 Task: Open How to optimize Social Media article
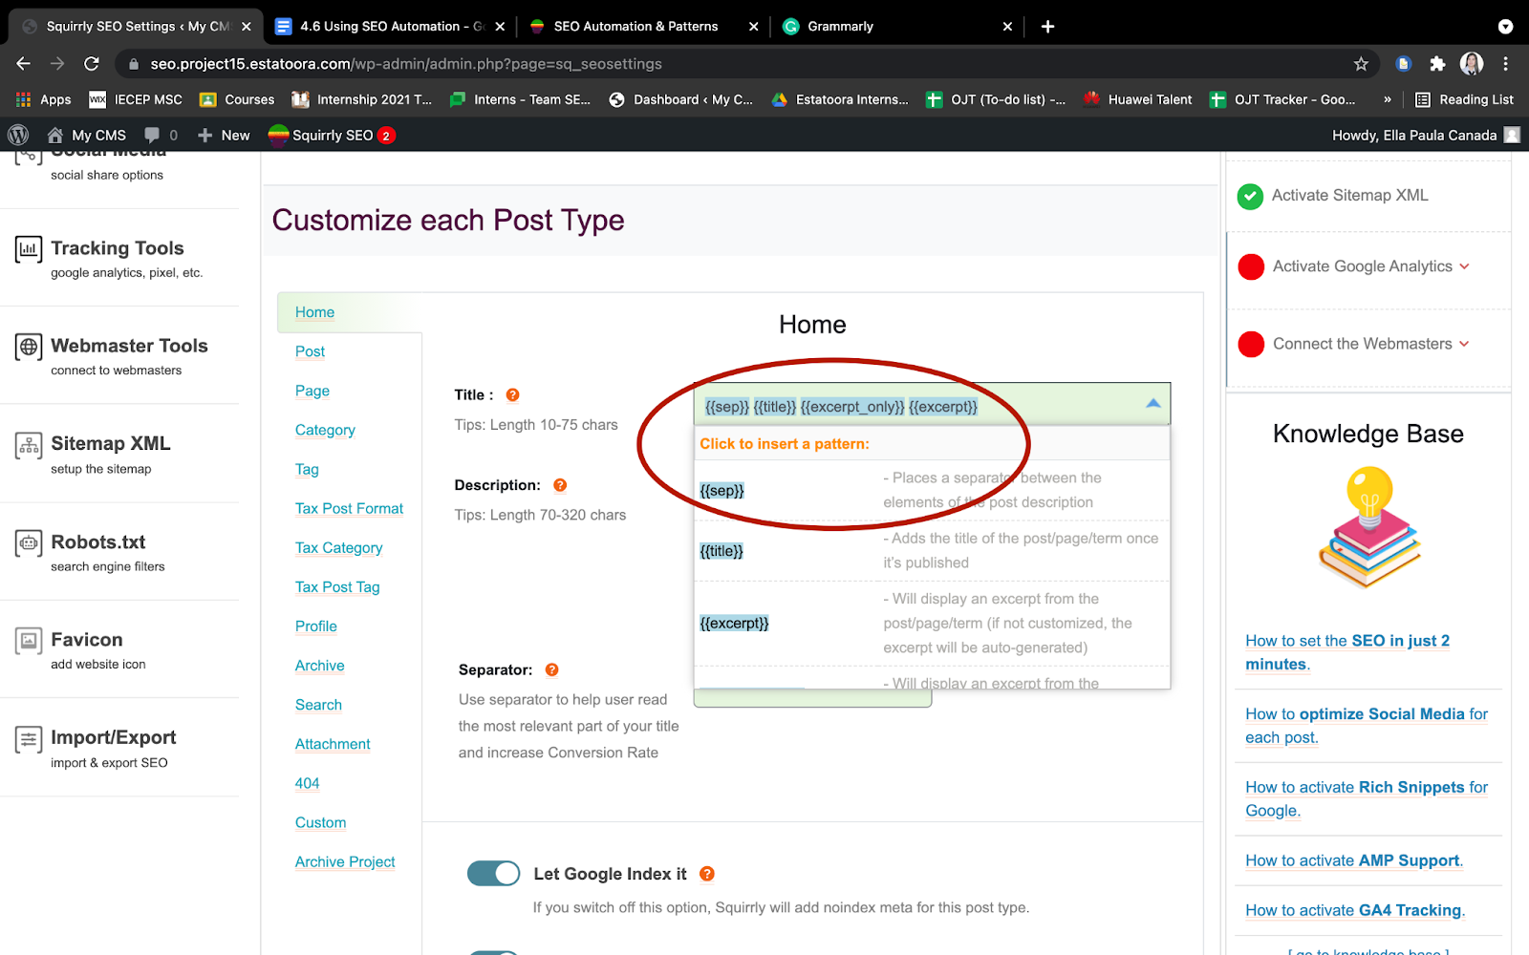tap(1367, 726)
